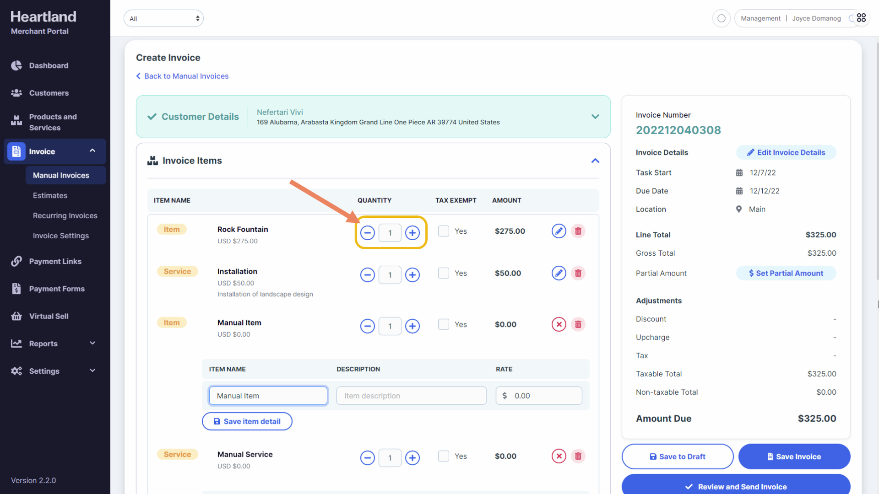The width and height of the screenshot is (879, 494).
Task: Click the edit pencil for Rock Fountain
Action: [x=559, y=231]
